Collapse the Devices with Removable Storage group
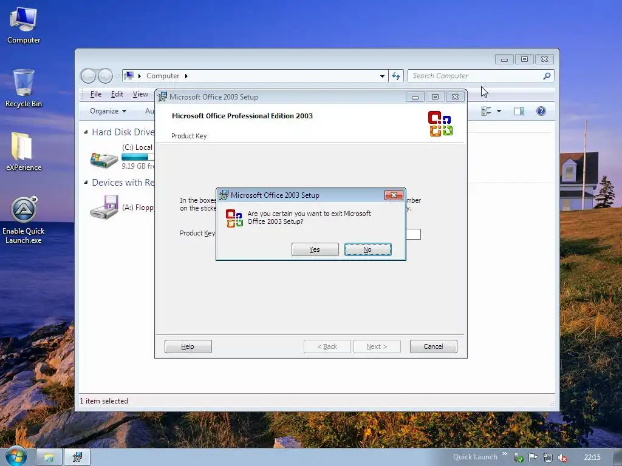 (86, 182)
